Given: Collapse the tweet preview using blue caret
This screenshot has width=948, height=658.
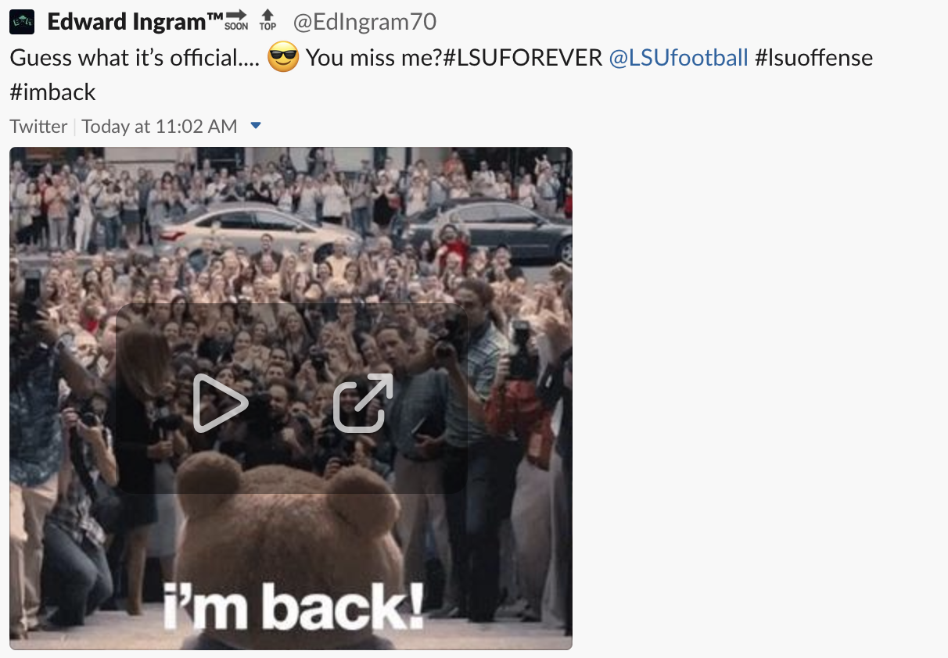Looking at the screenshot, I should 255,126.
